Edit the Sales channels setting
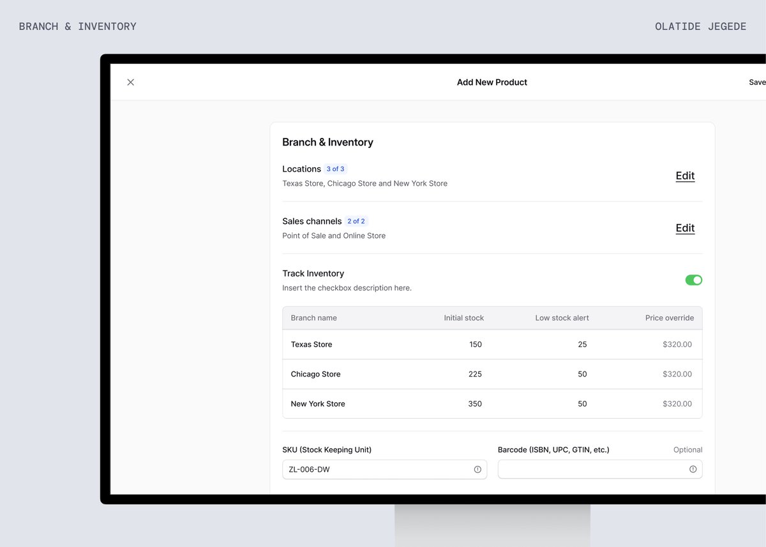The width and height of the screenshot is (766, 547). 685,228
